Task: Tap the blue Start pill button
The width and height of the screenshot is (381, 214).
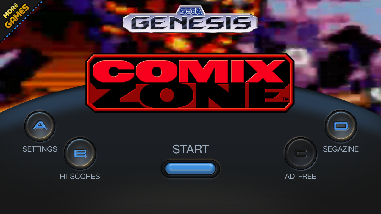Action: (x=190, y=169)
